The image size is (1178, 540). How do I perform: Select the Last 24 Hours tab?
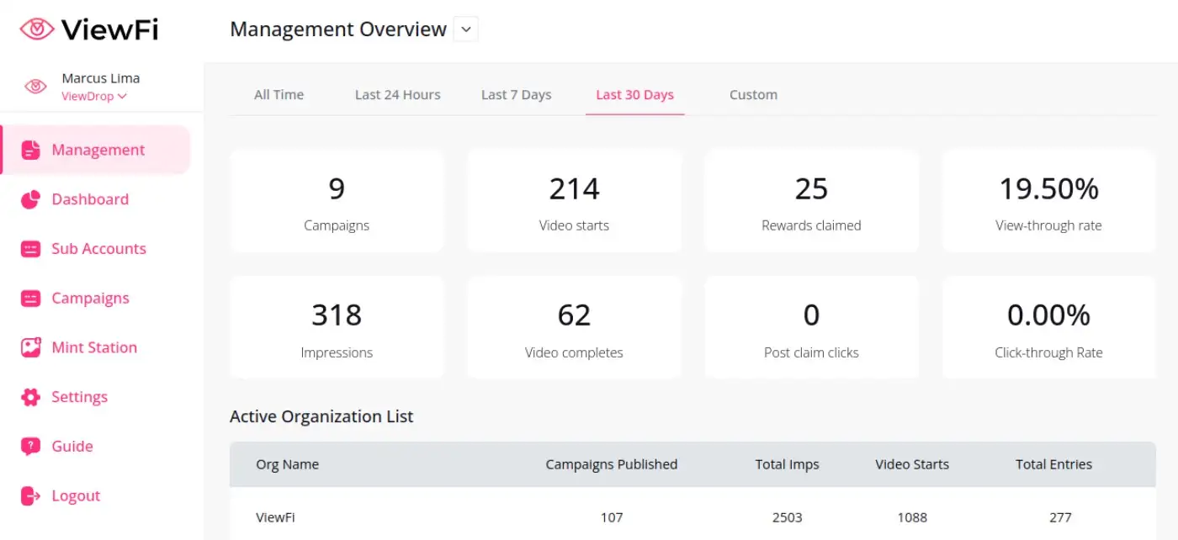pyautogui.click(x=397, y=95)
